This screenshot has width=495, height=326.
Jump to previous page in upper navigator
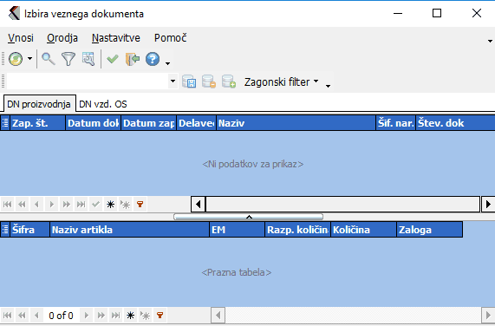22,205
